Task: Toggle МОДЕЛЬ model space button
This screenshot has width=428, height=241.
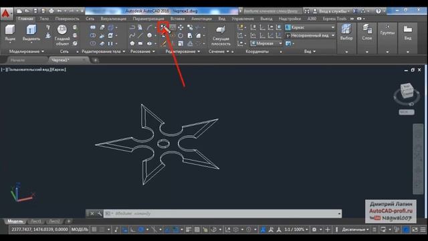Action: (x=80, y=230)
